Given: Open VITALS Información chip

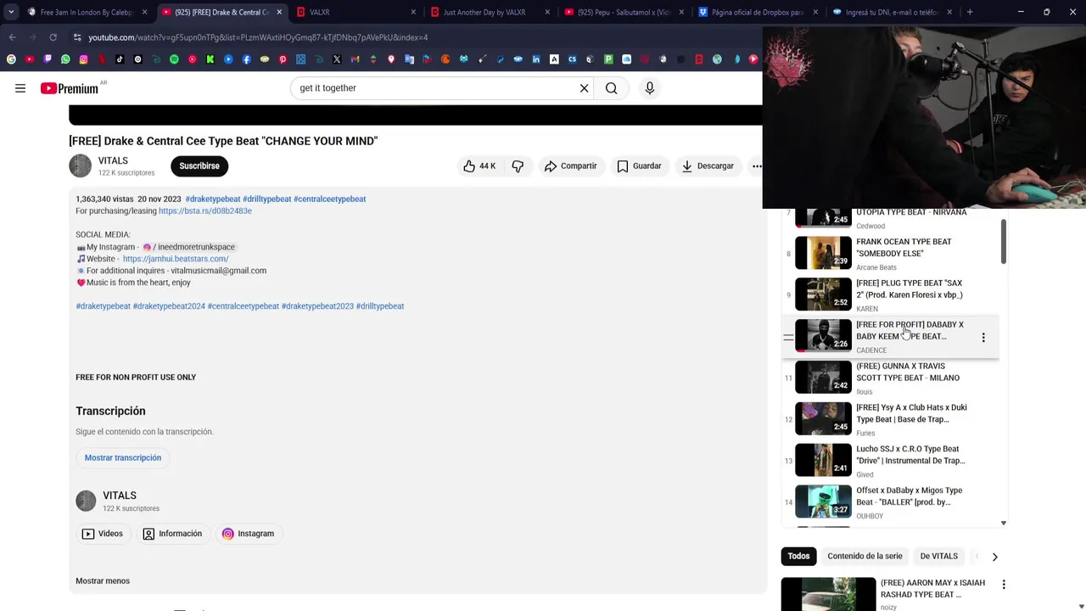Looking at the screenshot, I should click(172, 534).
